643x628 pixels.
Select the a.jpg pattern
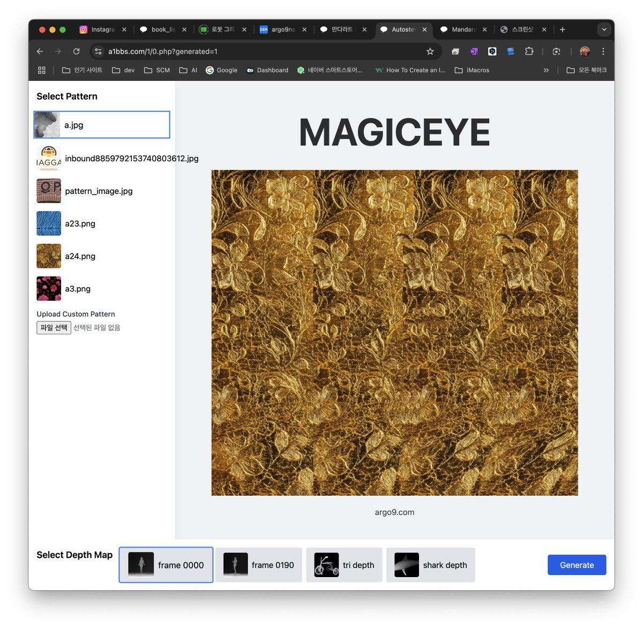coord(102,125)
